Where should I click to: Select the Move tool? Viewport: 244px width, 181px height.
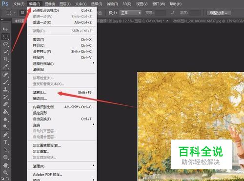point(5,29)
